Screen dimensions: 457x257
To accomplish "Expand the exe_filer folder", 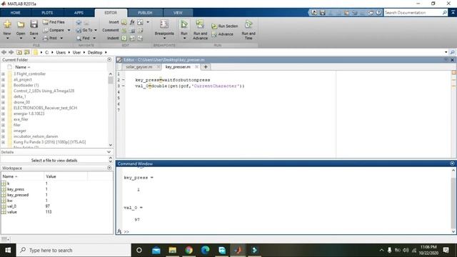I will 3,119.
